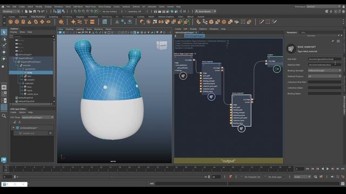346x194 pixels.
Task: Click the bind_material1 node icon in Parameters
Action: (291, 48)
